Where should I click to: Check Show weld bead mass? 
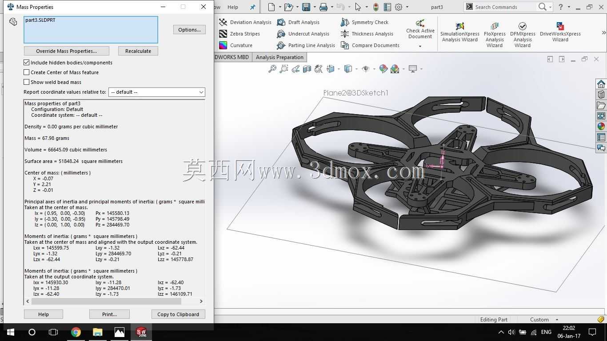(27, 82)
